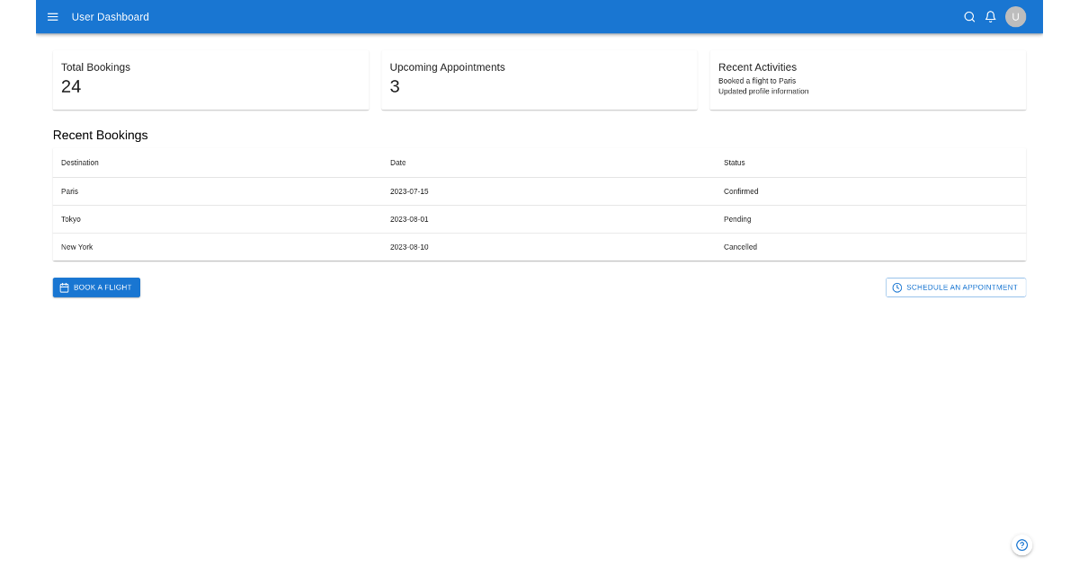Click the Schedule an Appointment button
Screen dimensions: 1079x566
(955, 287)
